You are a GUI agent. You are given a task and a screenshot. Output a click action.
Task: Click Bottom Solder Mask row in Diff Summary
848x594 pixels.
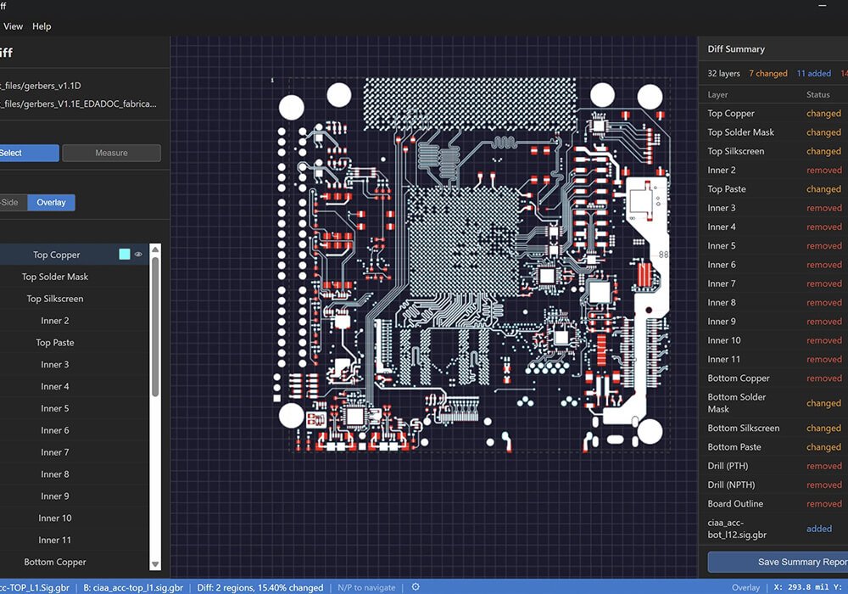773,403
